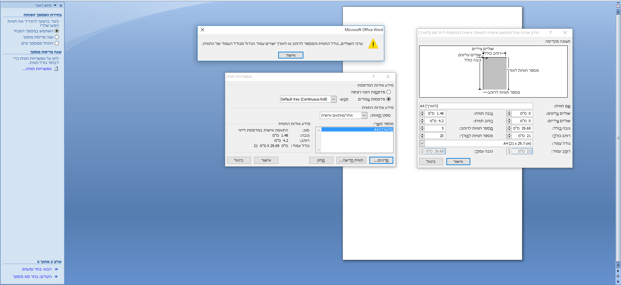Toggle the ruler icon above the document scrollbar
Viewport: 621px width, 285px height.
[x=618, y=6]
